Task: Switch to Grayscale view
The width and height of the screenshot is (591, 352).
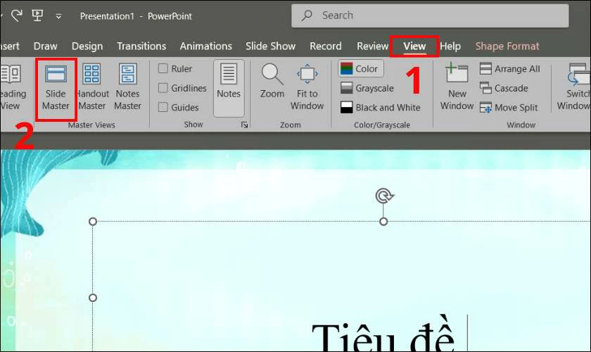Action: 367,88
